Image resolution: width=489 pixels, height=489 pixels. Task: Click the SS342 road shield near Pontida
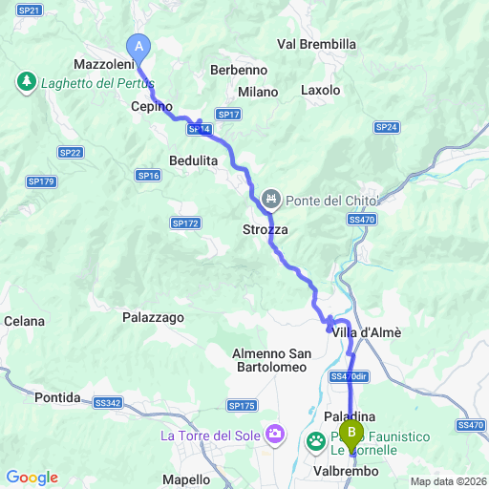[108, 403]
